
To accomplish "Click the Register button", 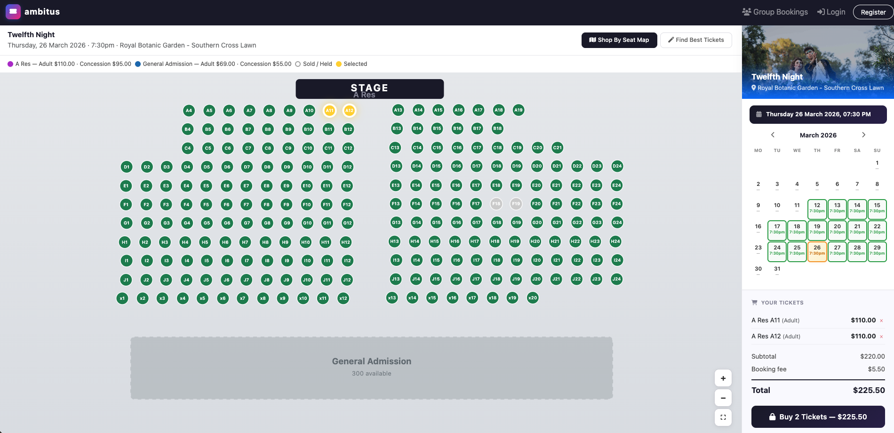I will (x=873, y=12).
